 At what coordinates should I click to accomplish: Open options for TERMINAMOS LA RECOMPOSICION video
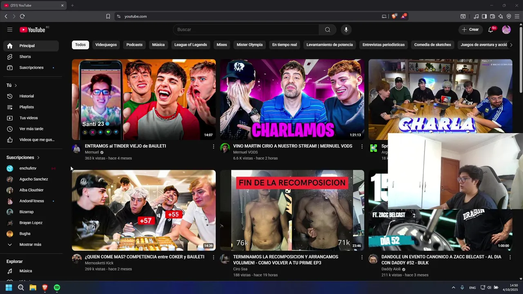coord(362,257)
